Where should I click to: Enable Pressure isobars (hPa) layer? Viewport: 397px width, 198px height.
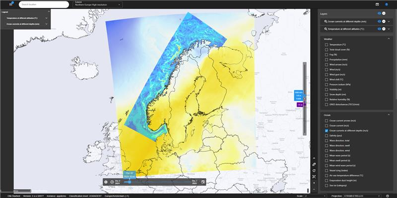[x=327, y=84]
